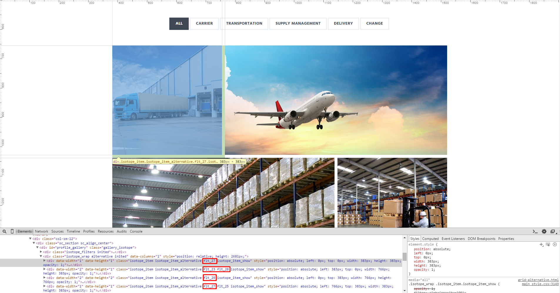Add a new style rule with plus icon
The width and height of the screenshot is (560, 293).
[x=541, y=244]
